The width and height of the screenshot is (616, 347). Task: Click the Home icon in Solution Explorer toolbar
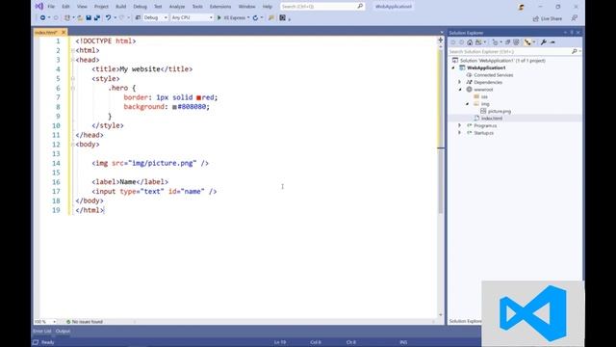pyautogui.click(x=470, y=42)
